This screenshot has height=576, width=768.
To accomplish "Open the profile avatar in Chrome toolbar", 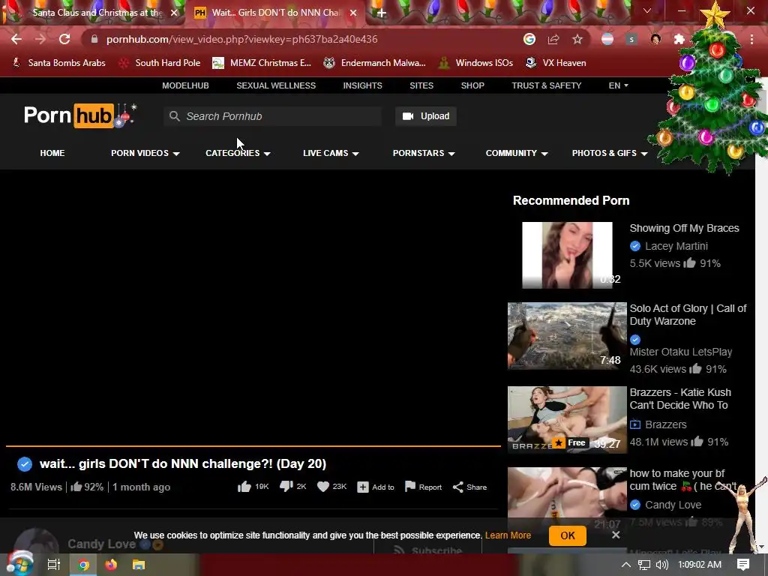I will pyautogui.click(x=655, y=39).
